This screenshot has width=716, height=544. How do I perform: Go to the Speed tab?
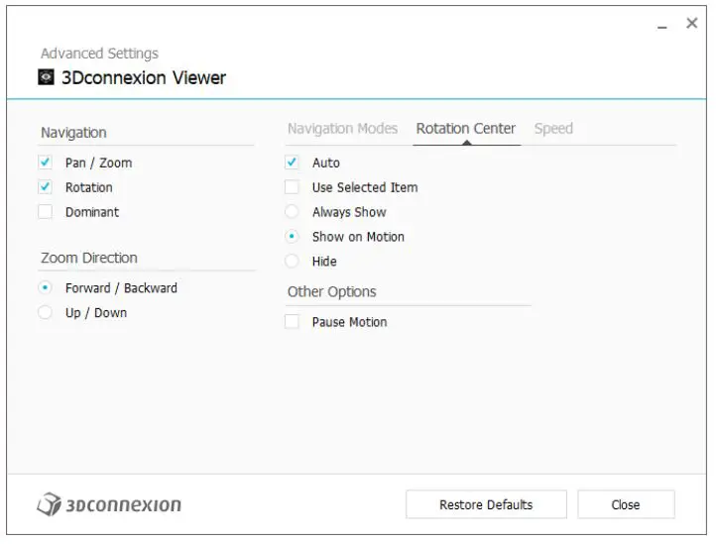[x=553, y=129]
